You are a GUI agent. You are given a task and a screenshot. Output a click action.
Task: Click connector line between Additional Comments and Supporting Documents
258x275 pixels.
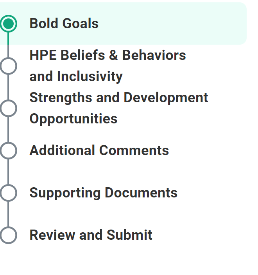pyautogui.click(x=8, y=172)
